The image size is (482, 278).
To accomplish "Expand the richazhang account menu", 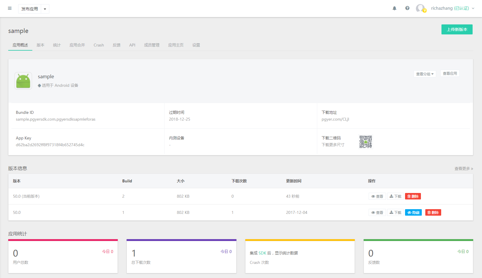I will point(453,8).
